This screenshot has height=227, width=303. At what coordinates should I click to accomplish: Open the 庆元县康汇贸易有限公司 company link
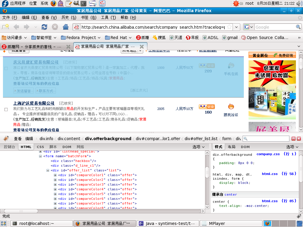(x=36, y=62)
